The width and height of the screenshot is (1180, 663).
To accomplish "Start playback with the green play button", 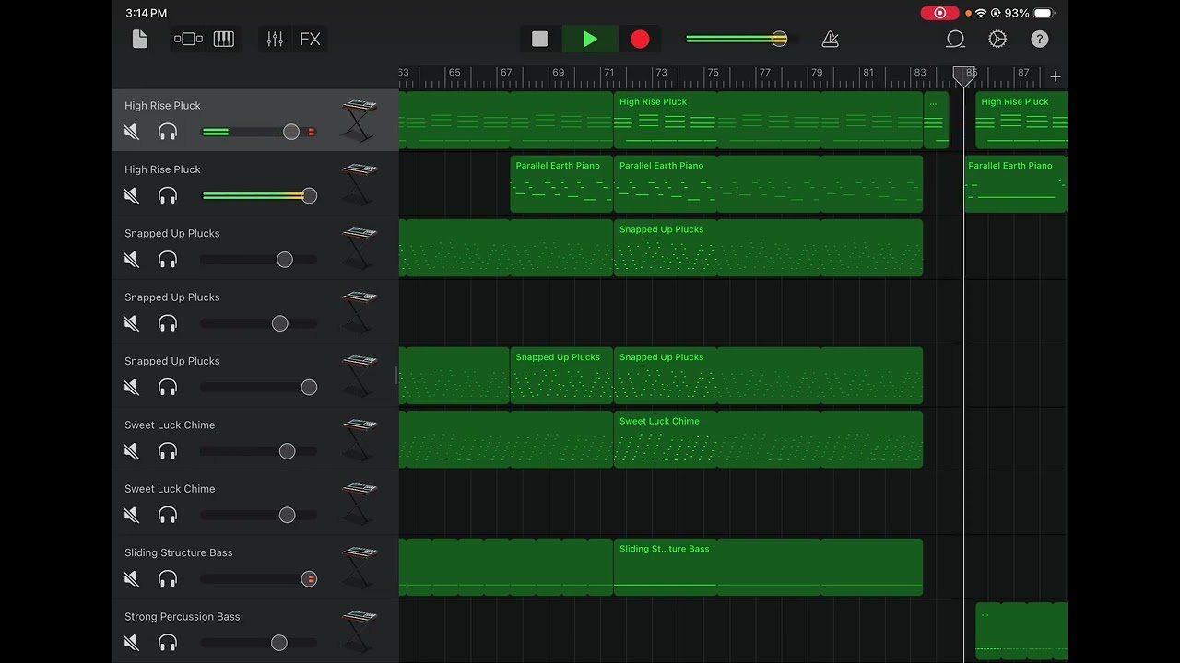I will (x=590, y=39).
